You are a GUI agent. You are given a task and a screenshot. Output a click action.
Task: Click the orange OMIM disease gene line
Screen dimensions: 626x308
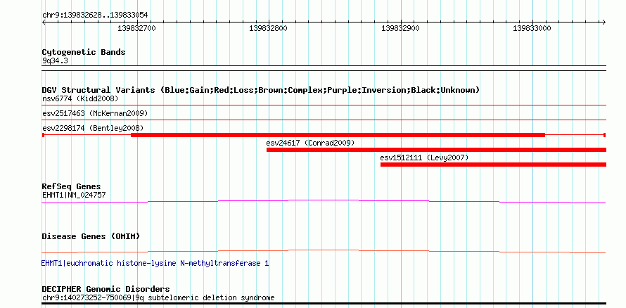point(324,251)
